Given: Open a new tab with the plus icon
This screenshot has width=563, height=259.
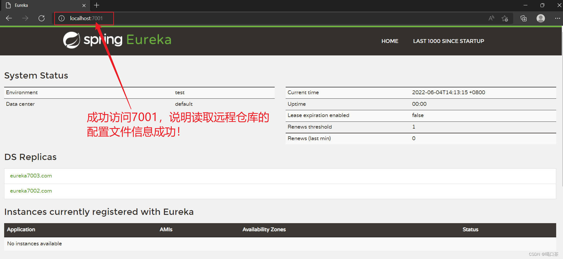Looking at the screenshot, I should click(96, 5).
